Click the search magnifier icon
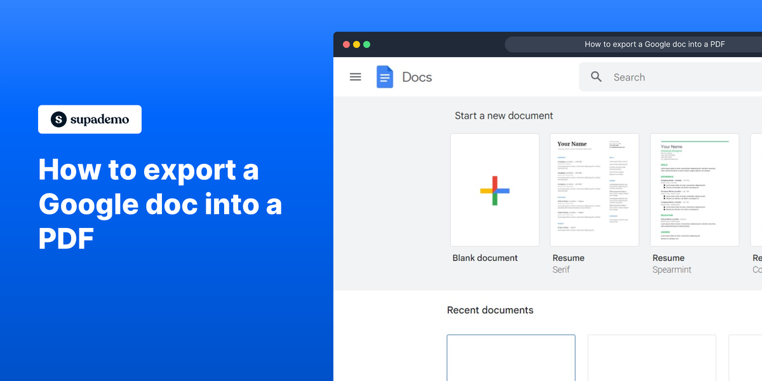This screenshot has height=381, width=762. (x=596, y=76)
